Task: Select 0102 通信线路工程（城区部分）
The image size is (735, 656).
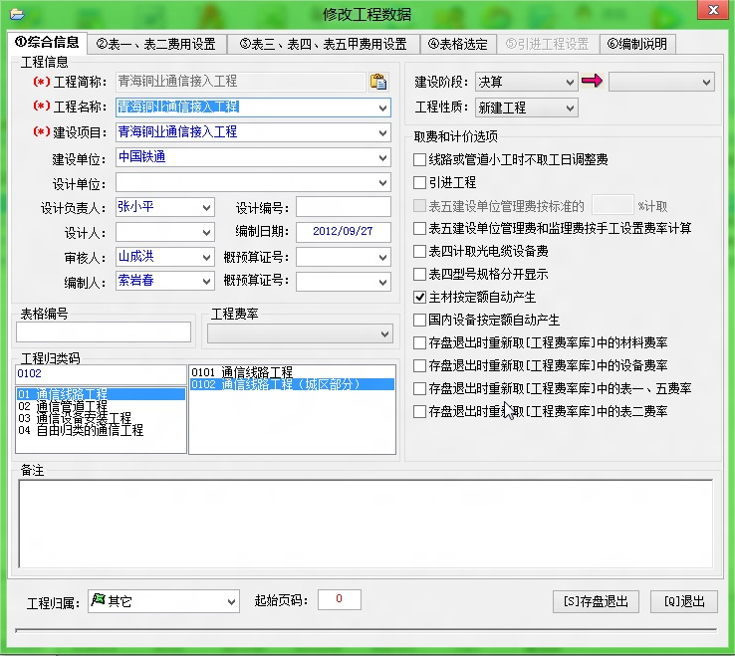Action: pos(292,384)
